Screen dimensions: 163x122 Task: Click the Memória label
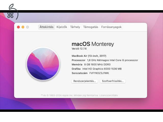77,65
